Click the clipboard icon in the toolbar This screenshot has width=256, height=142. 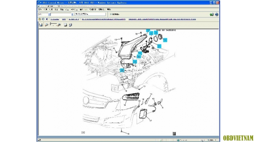pos(70,25)
